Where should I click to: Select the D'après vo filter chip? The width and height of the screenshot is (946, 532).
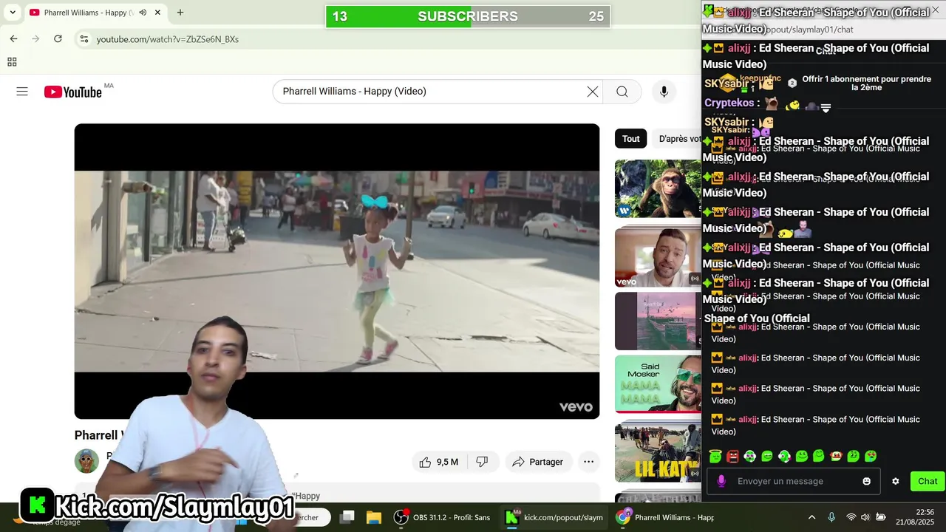click(x=677, y=139)
